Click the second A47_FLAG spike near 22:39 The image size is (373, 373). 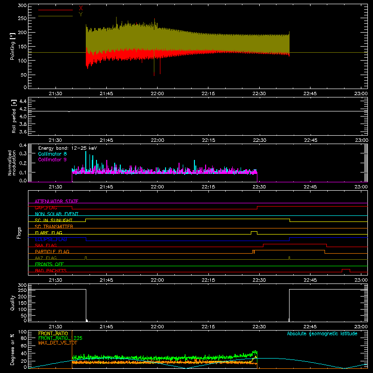tap(289, 258)
